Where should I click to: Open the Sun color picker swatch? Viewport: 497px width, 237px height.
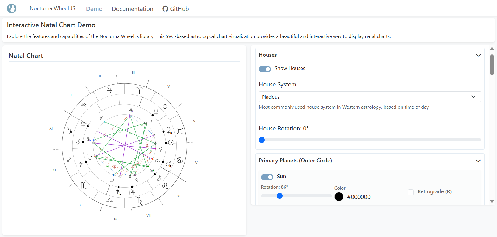coord(339,197)
